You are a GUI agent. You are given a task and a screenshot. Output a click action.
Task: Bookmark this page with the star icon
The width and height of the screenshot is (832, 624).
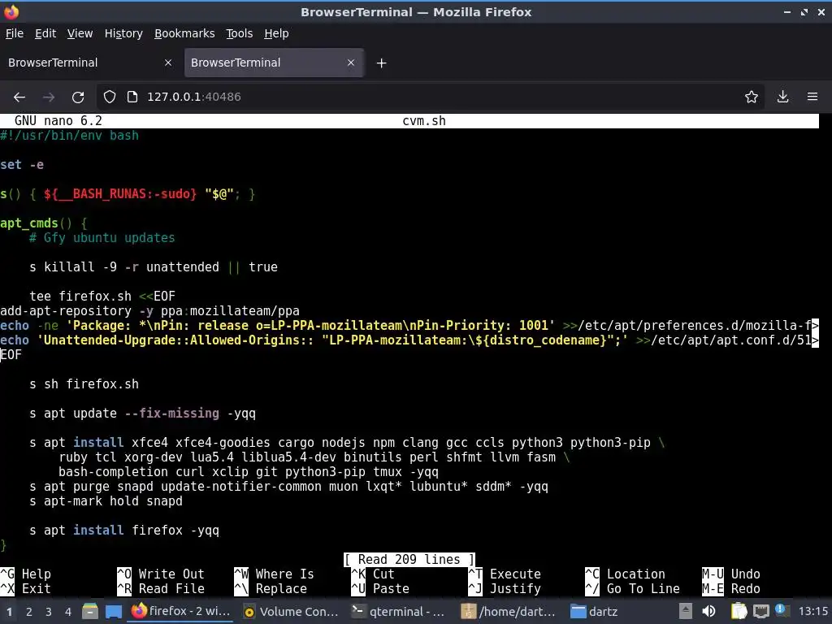(x=752, y=97)
